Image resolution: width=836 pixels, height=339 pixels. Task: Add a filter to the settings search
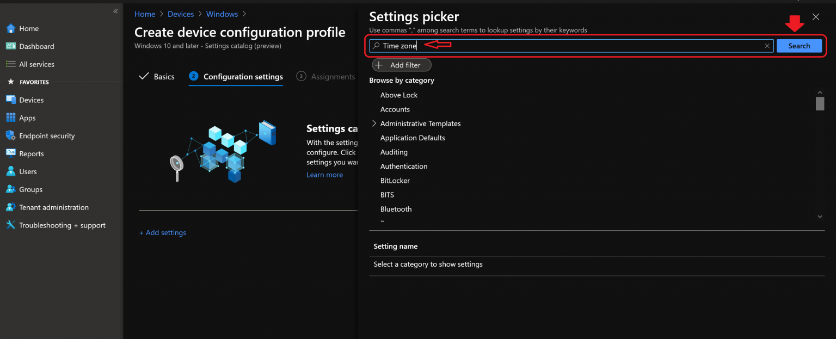point(401,65)
